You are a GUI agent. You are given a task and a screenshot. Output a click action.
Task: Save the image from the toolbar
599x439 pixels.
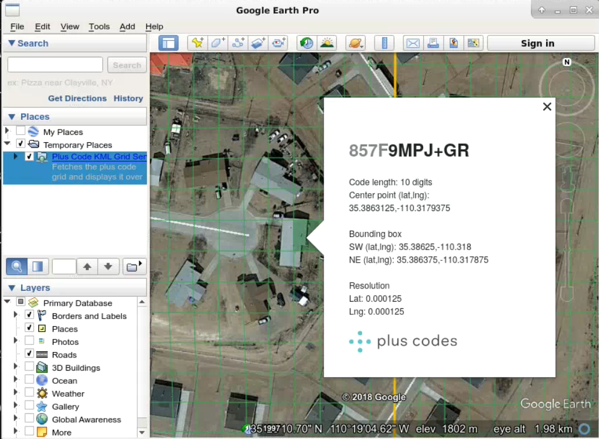pyautogui.click(x=454, y=43)
